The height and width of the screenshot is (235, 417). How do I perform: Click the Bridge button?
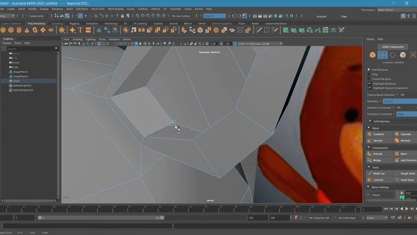pyautogui.click(x=378, y=160)
